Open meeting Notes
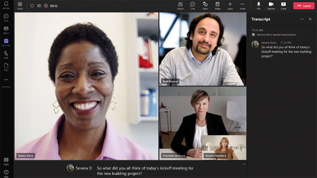Screen dimensions: 317x178 tap(218, 5)
